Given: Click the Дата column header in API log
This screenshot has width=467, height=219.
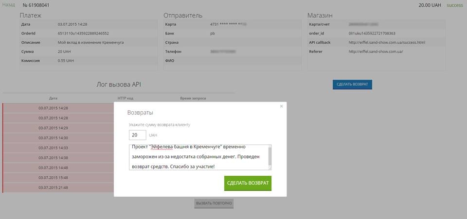Looking at the screenshot, I should click(x=53, y=98).
